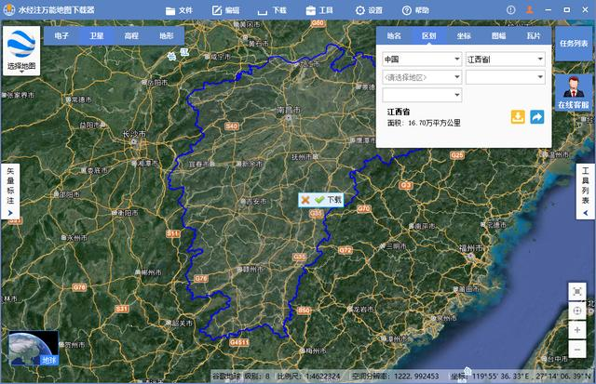Select the 瓦片 search tab
The image size is (596, 384).
[534, 36]
